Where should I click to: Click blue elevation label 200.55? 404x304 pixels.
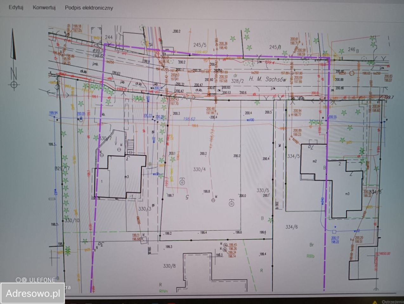click(x=332, y=117)
